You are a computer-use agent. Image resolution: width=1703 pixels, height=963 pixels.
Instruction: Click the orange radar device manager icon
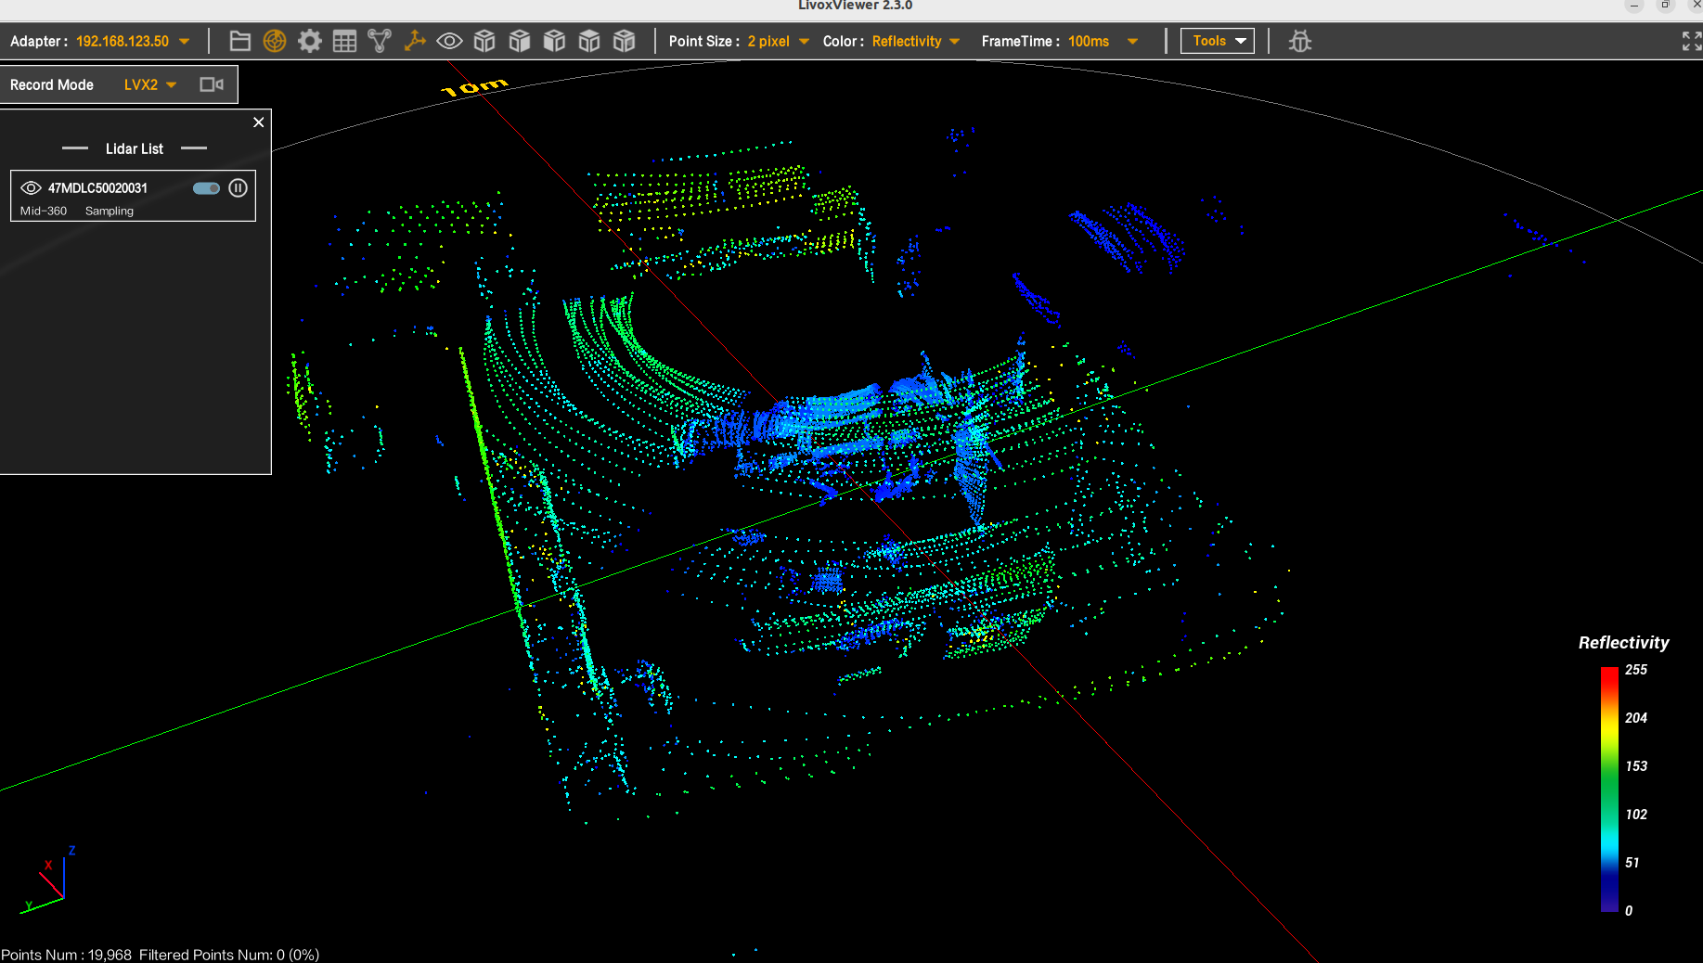pyautogui.click(x=275, y=41)
